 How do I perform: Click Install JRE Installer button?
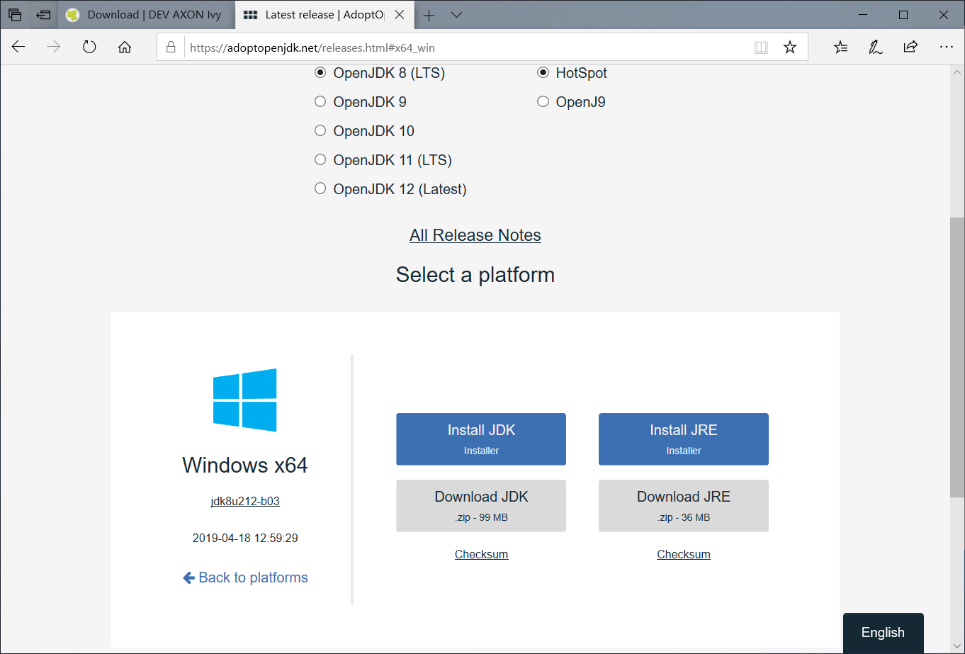pos(684,439)
